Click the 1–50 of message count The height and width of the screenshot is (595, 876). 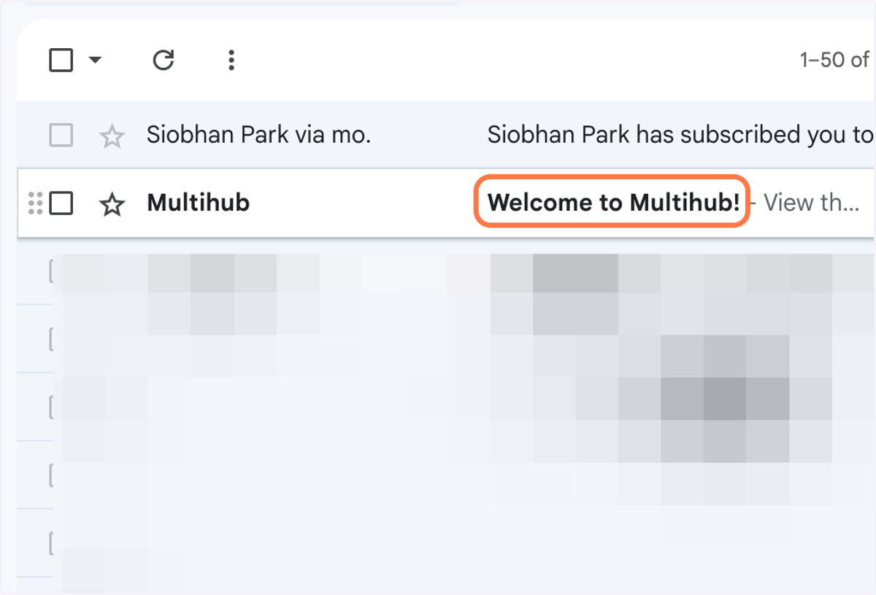point(835,60)
